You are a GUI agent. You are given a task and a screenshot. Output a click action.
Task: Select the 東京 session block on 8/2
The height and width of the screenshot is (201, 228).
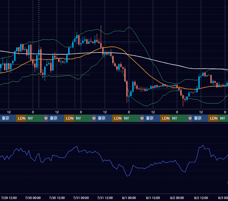click(x=200, y=118)
